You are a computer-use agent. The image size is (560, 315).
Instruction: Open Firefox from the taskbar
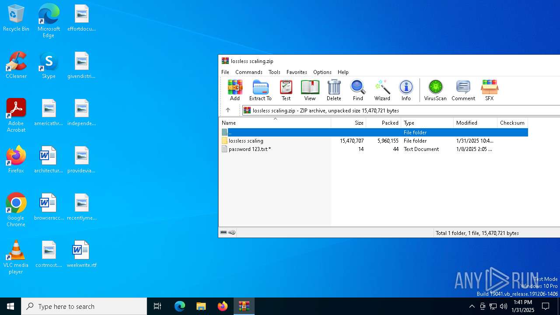(223, 306)
